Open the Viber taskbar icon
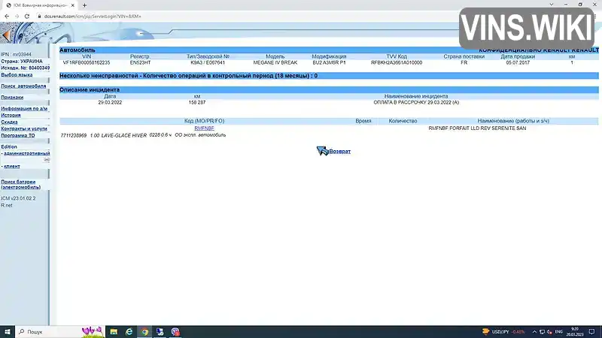This screenshot has width=602, height=338. pos(175,331)
